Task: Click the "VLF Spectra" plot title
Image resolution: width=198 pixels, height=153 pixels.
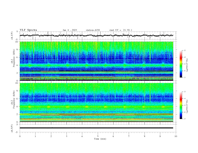Action: 28,30
